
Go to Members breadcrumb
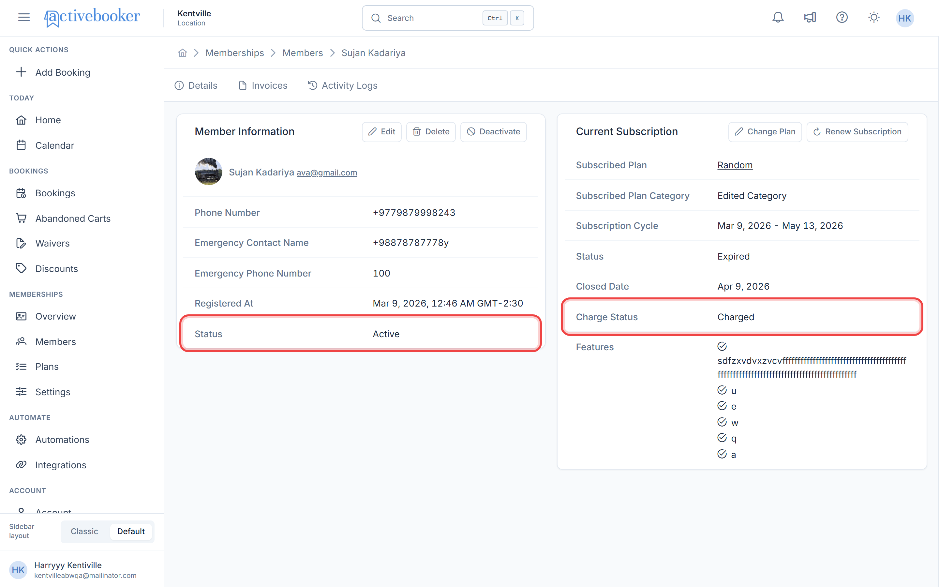[x=303, y=53]
